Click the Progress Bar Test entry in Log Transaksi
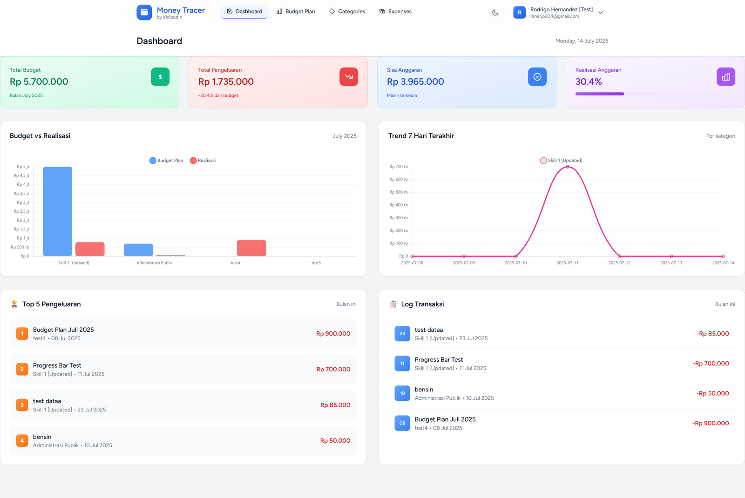The image size is (745, 498). pos(439,360)
